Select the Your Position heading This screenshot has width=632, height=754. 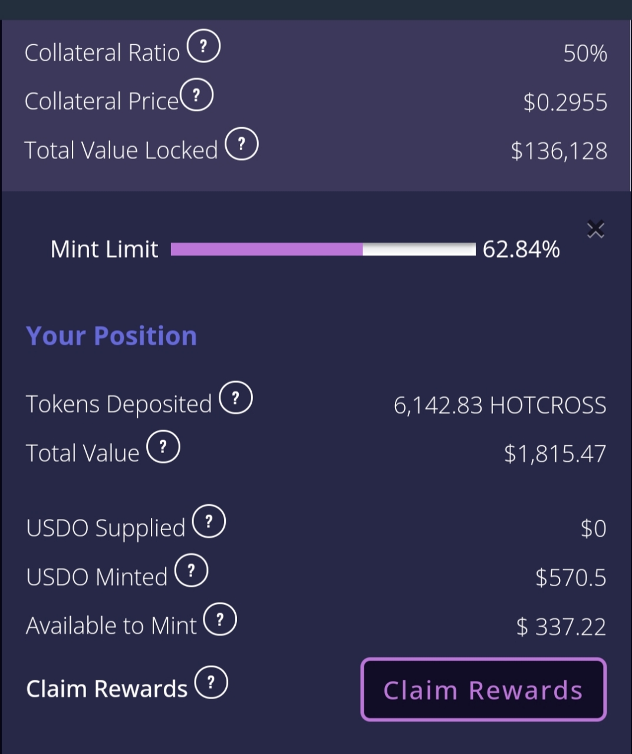pyautogui.click(x=111, y=336)
